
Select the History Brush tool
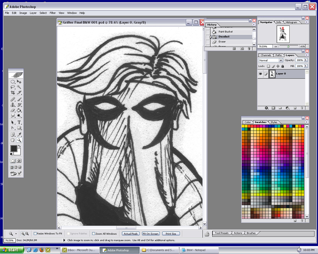19,105
